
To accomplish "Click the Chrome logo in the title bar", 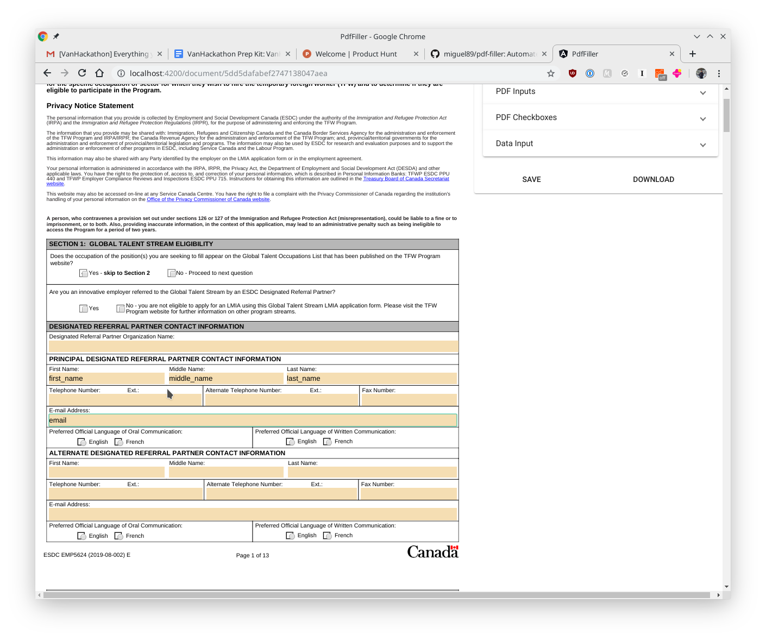I will [43, 36].
